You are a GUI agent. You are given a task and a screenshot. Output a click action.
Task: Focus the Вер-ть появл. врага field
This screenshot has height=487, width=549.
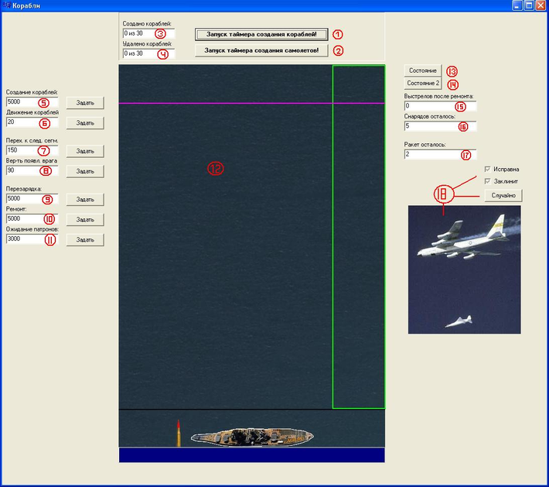tap(32, 171)
